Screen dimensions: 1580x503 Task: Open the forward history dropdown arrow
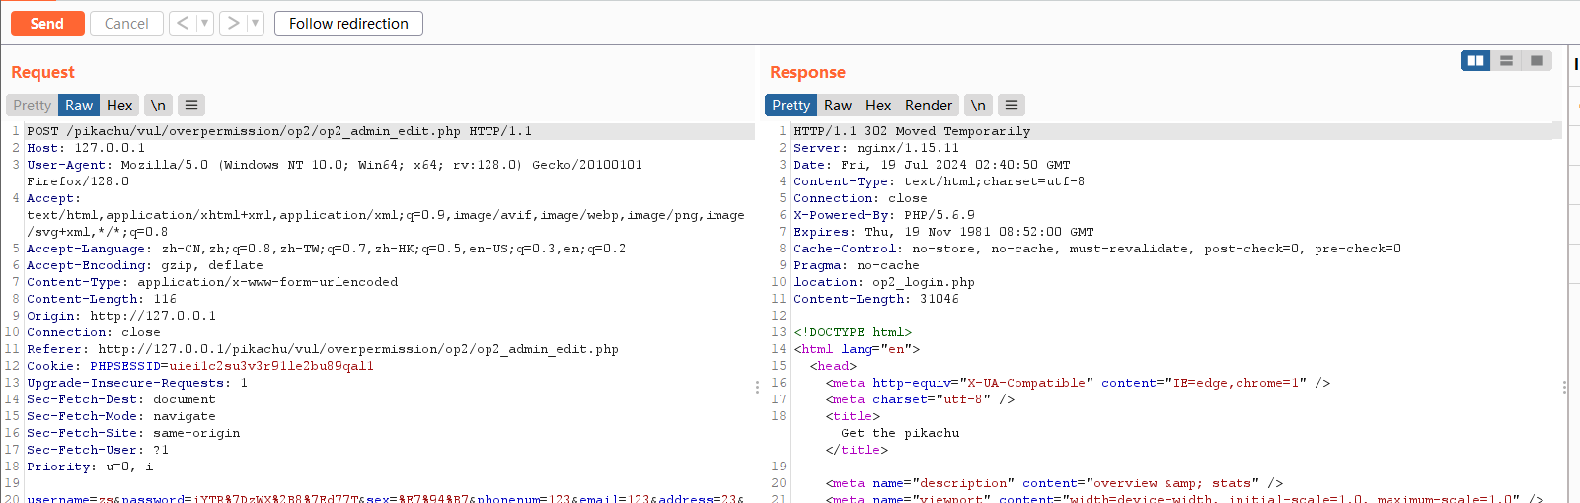point(256,23)
